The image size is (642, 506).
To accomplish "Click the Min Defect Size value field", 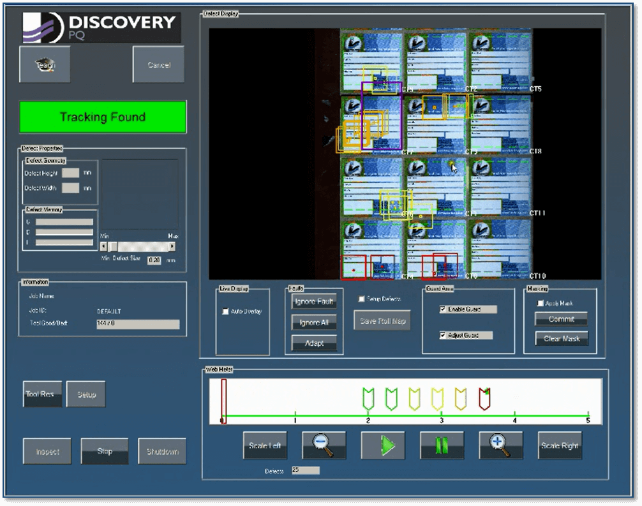I will [x=154, y=260].
